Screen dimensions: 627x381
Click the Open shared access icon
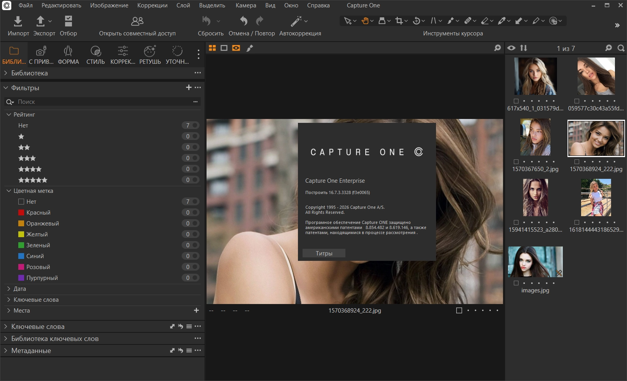137,21
